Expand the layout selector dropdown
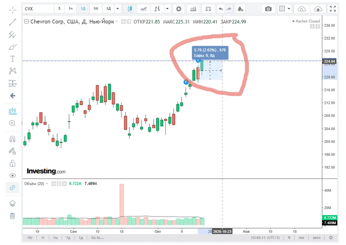Image resolution: width=346 pixels, height=245 pixels. (x=289, y=9)
